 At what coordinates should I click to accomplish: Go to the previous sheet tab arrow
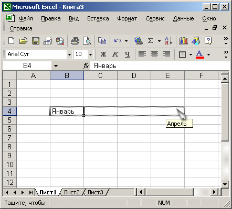coord(15,192)
